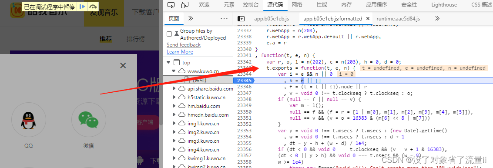This screenshot has height=168, width=493.
Task: Open the 欢迎 tab in DevTools
Action: pos(205,5)
